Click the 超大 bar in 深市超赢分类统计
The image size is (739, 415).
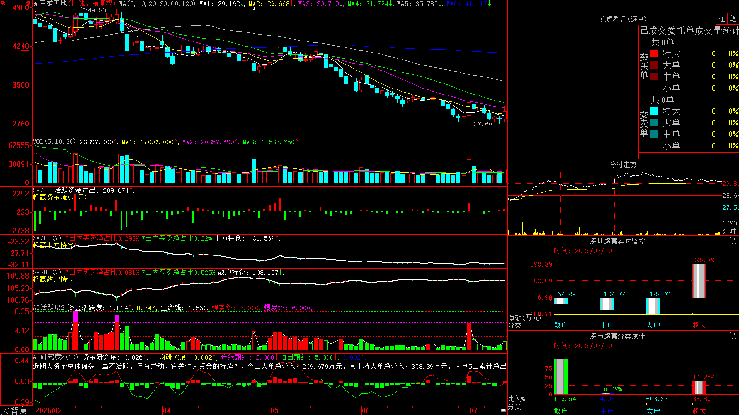click(x=699, y=387)
